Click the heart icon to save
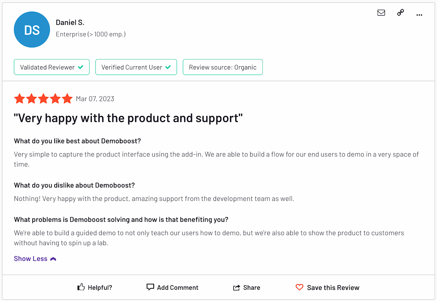437x301 pixels. 299,288
